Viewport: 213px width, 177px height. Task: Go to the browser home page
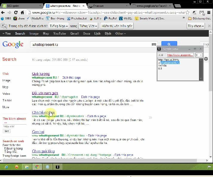[x=22, y=13]
